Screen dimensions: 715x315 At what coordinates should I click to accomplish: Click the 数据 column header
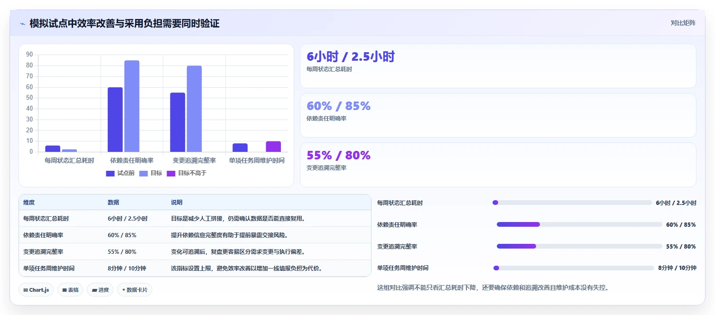click(x=113, y=203)
